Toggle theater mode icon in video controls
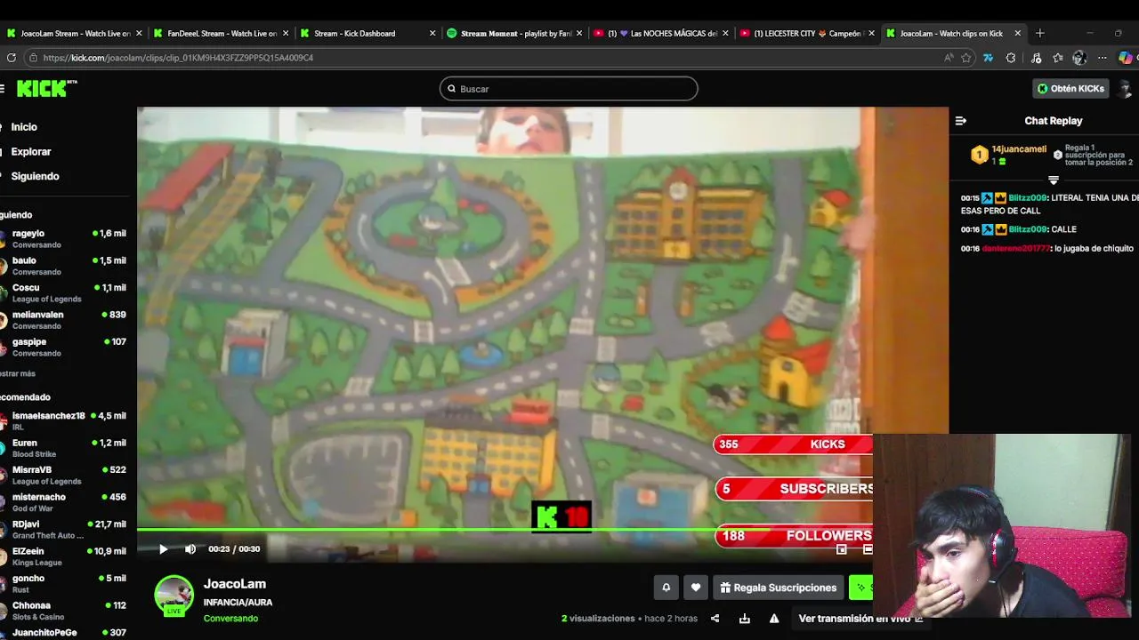 point(868,549)
